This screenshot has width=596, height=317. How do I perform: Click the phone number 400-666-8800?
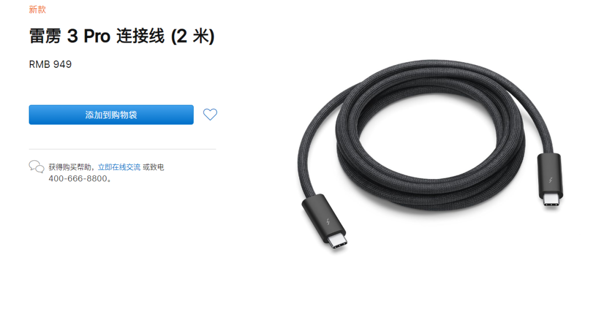[x=78, y=179]
